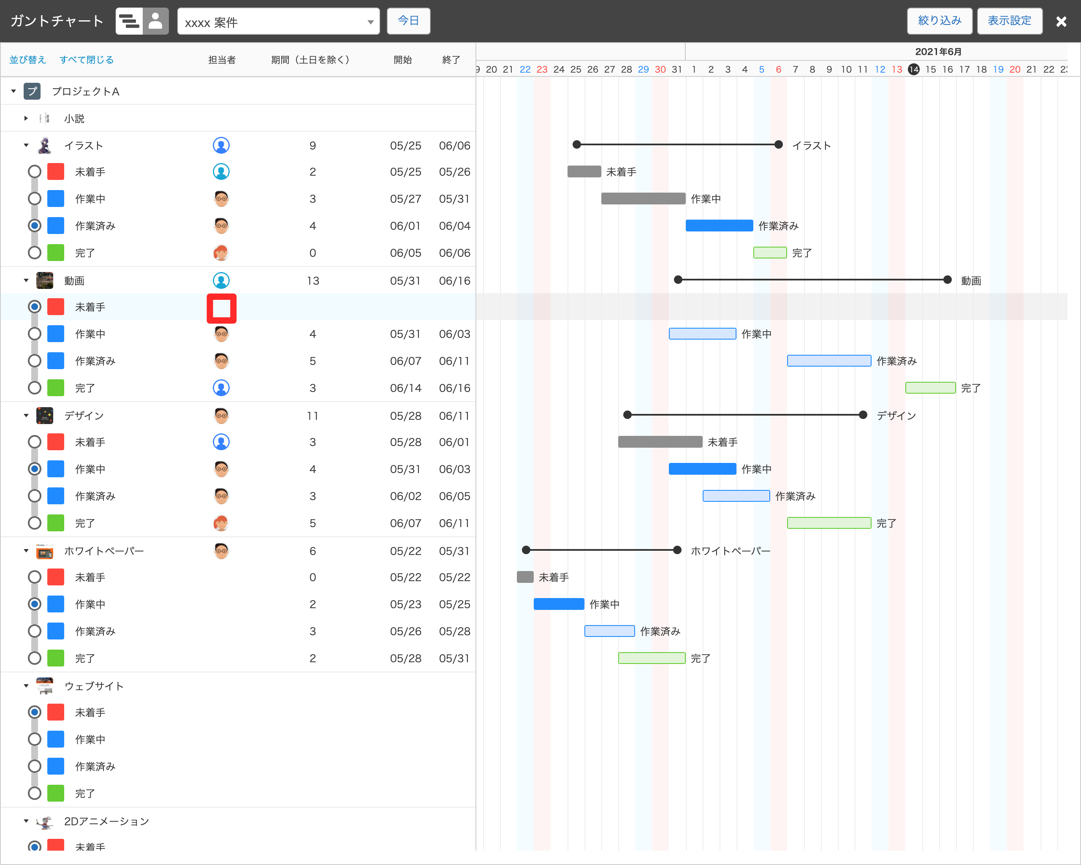Click the 今日 button
Image resolution: width=1081 pixels, height=865 pixels.
tap(409, 21)
